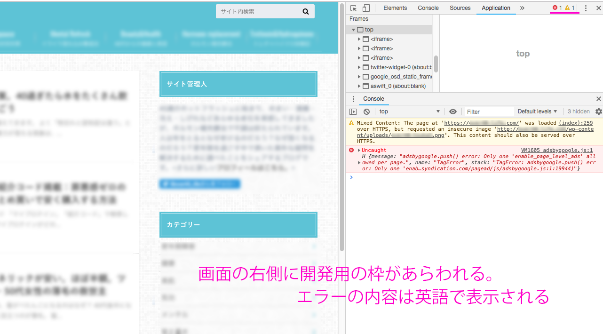
Task: Show the console sidebar icon
Action: pyautogui.click(x=353, y=111)
